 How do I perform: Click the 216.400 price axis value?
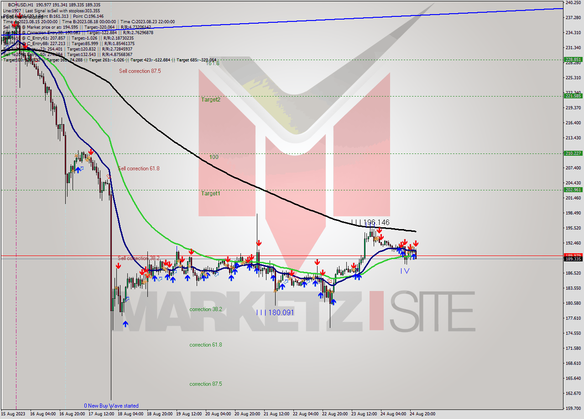click(573, 123)
